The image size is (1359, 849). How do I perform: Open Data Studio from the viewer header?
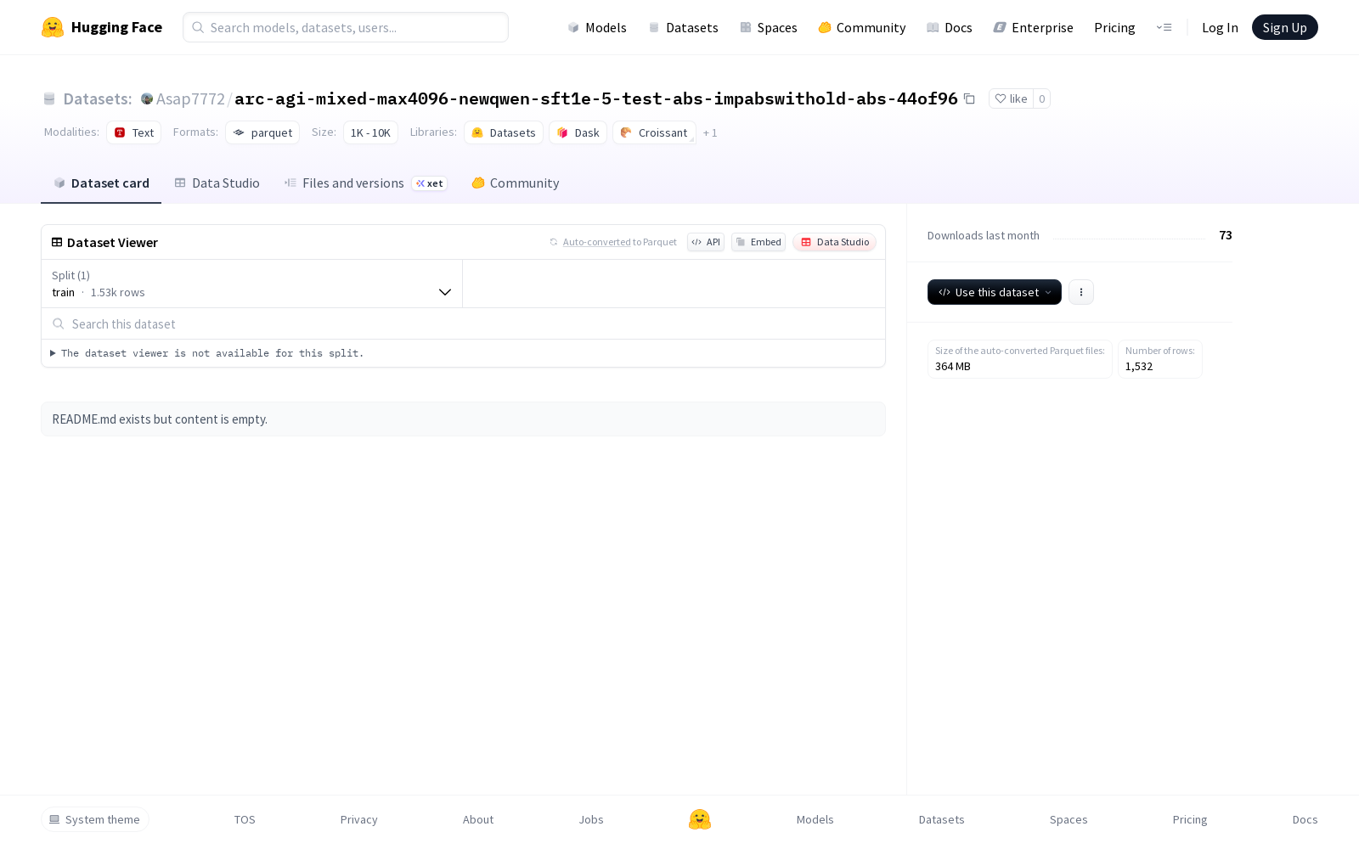[834, 242]
